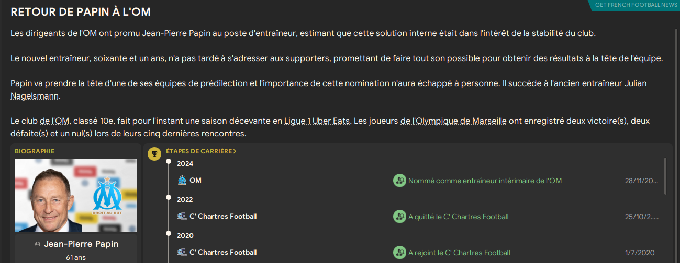The height and width of the screenshot is (263, 680).
Task: Click the career timeline scrollbar
Action: coord(665,176)
